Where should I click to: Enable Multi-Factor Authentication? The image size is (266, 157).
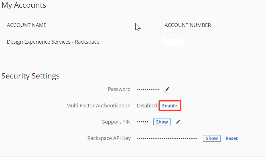pos(170,106)
